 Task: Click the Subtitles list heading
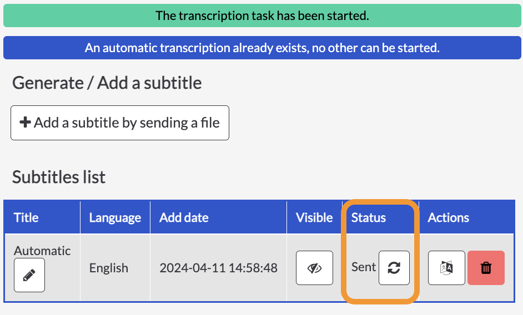(x=59, y=177)
